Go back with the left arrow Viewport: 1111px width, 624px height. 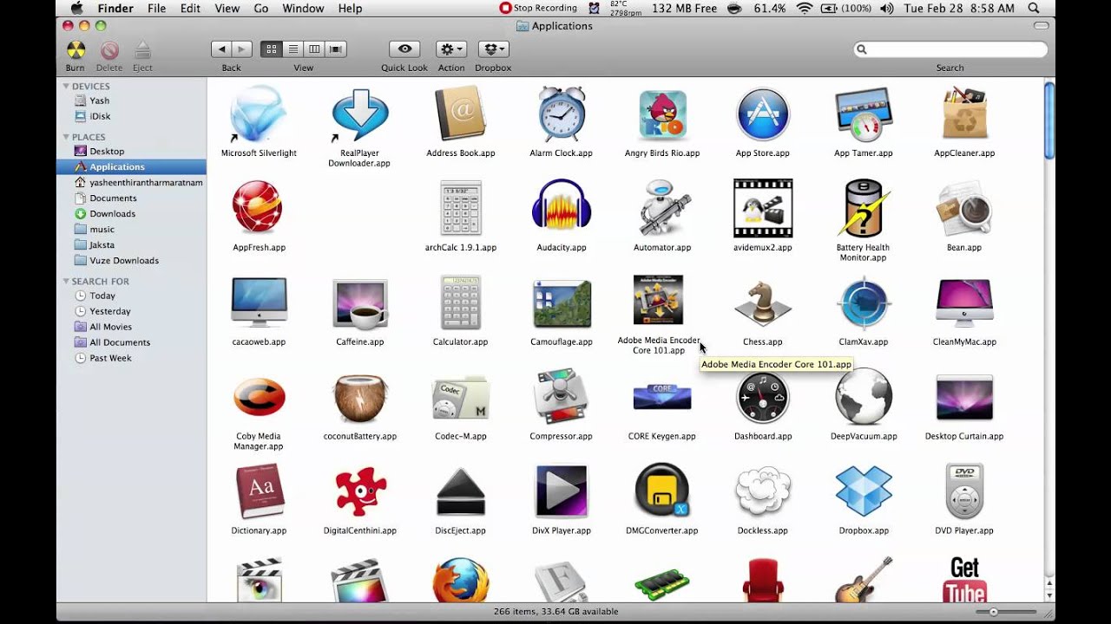coord(221,49)
